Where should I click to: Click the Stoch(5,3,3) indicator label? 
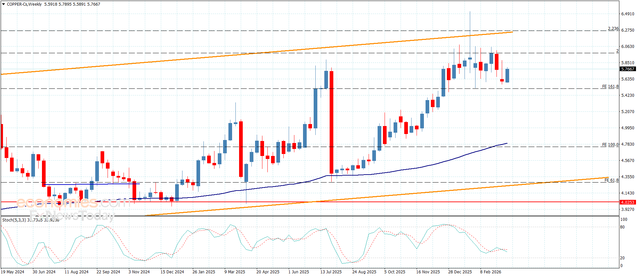coord(14,220)
